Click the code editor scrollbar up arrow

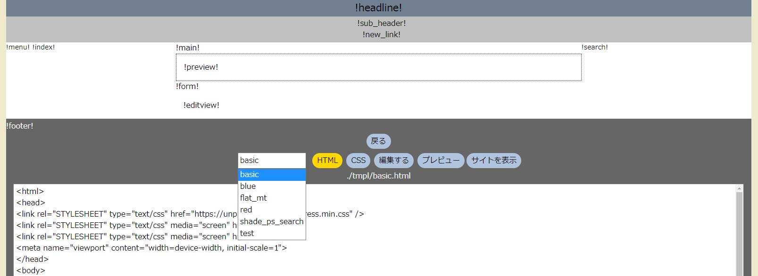[739, 188]
